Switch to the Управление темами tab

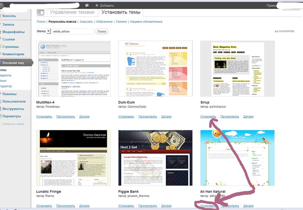pyautogui.click(x=72, y=13)
